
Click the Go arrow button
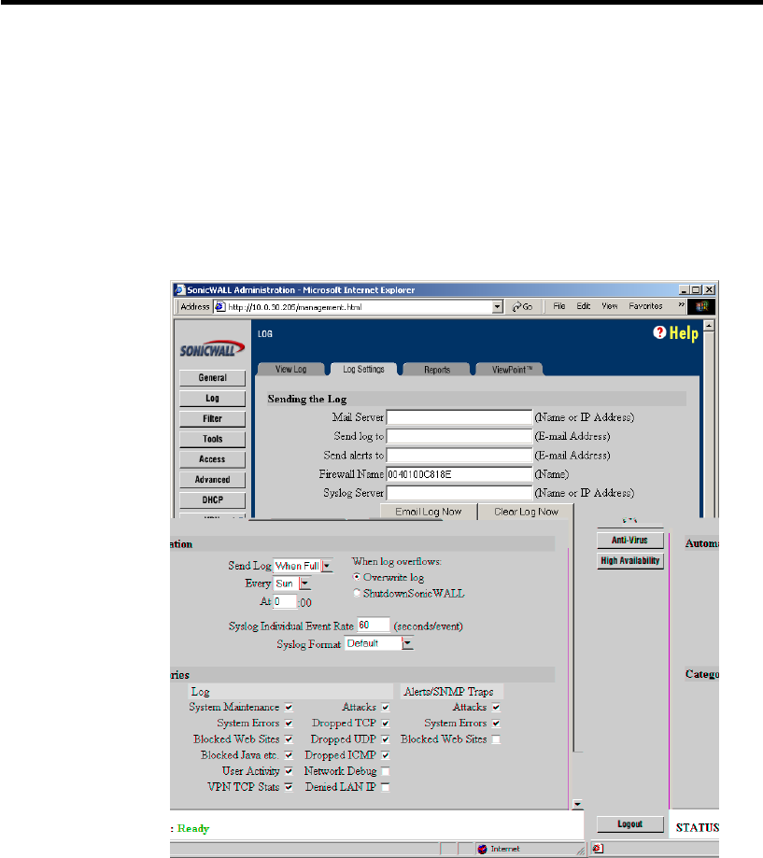(522, 306)
